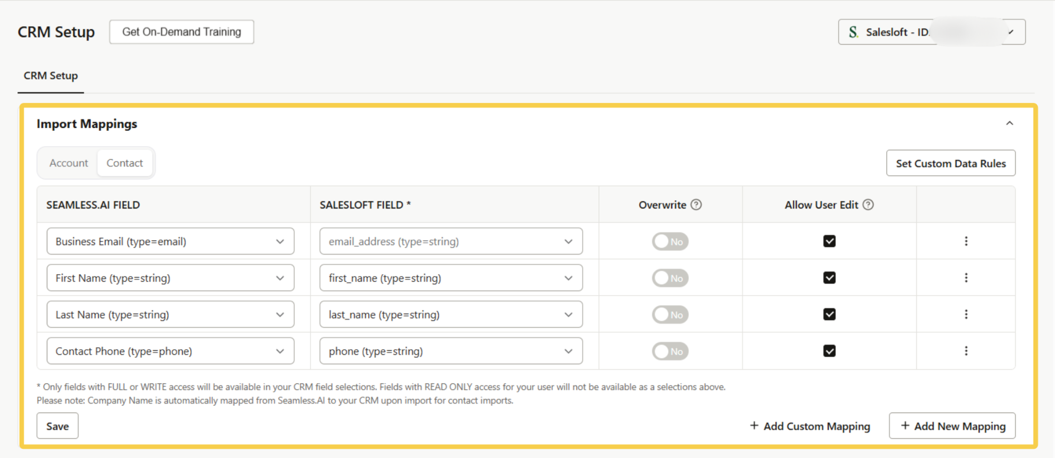Open first_name Salesloft field dropdown
Viewport: 1055px width, 458px height.
(x=451, y=278)
